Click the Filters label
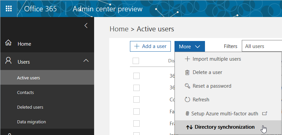 point(230,46)
